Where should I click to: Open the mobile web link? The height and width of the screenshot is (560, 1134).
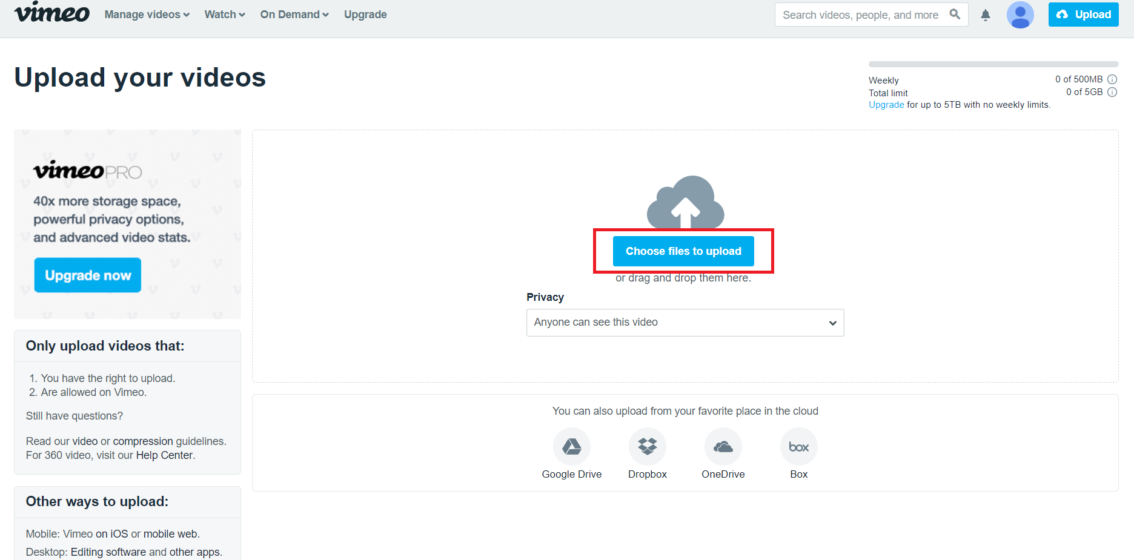(170, 534)
